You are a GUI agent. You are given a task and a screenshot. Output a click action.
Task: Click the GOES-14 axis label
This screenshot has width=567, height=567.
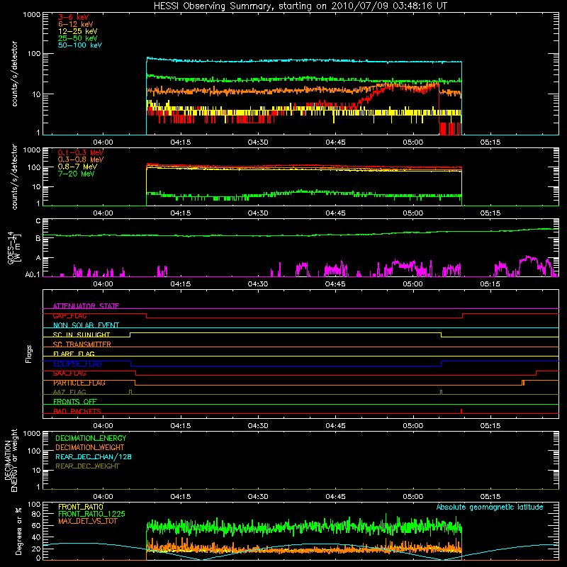13,248
